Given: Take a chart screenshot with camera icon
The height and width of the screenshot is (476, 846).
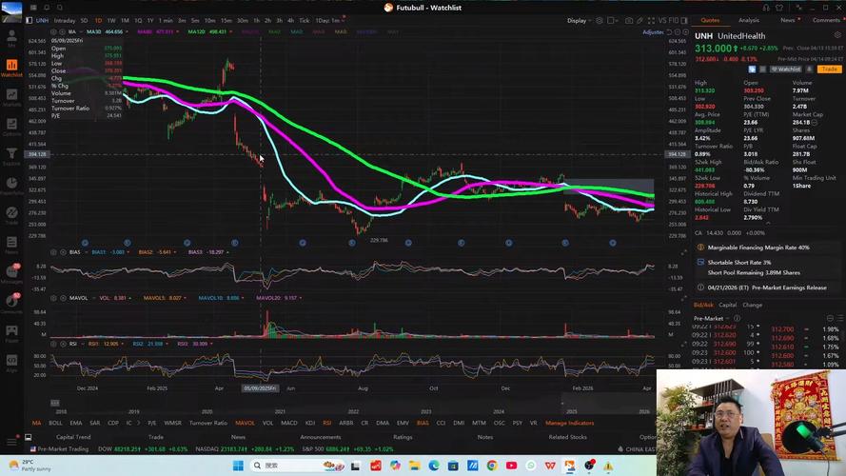Looking at the screenshot, I should coord(629,21).
